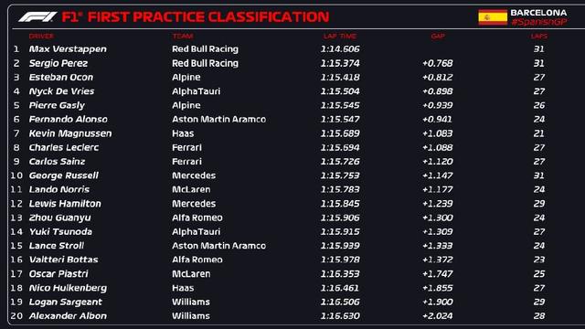Click the F1 logo icon
Viewport: 585px width, 329px height.
coord(37,16)
